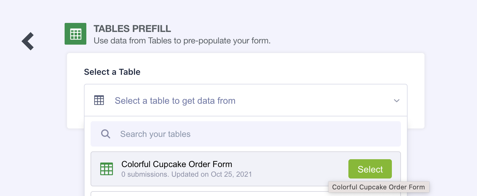Image resolution: width=477 pixels, height=196 pixels.
Task: Click the "Select a table to get data from" placeholder
Action: click(175, 101)
